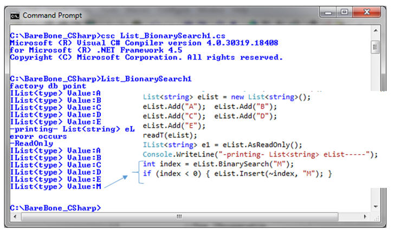Screen dimensions: 394x236
Task: Maximize the Command Prompt window
Action: click(x=344, y=12)
